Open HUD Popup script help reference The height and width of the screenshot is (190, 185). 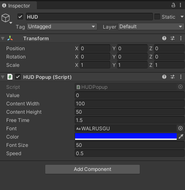pyautogui.click(x=164, y=77)
